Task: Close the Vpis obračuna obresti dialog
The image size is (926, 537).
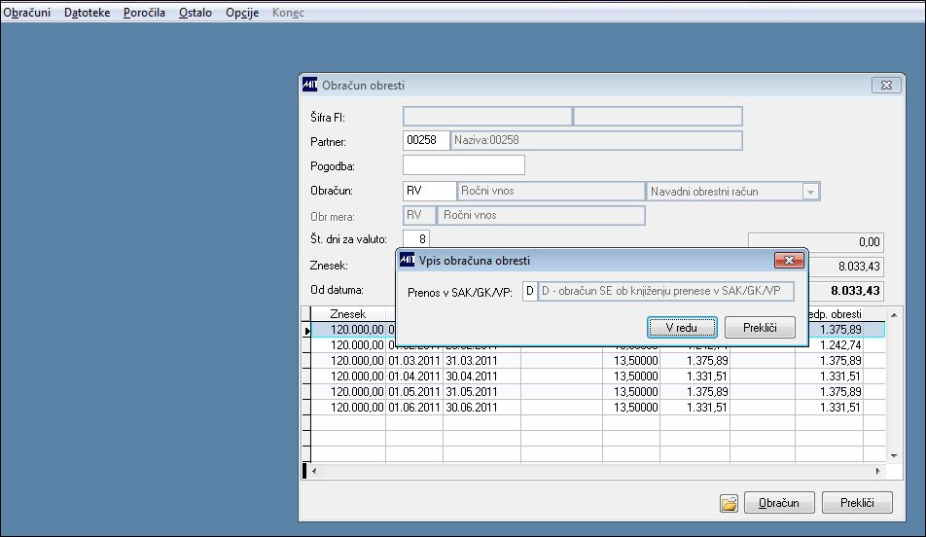Action: (788, 261)
